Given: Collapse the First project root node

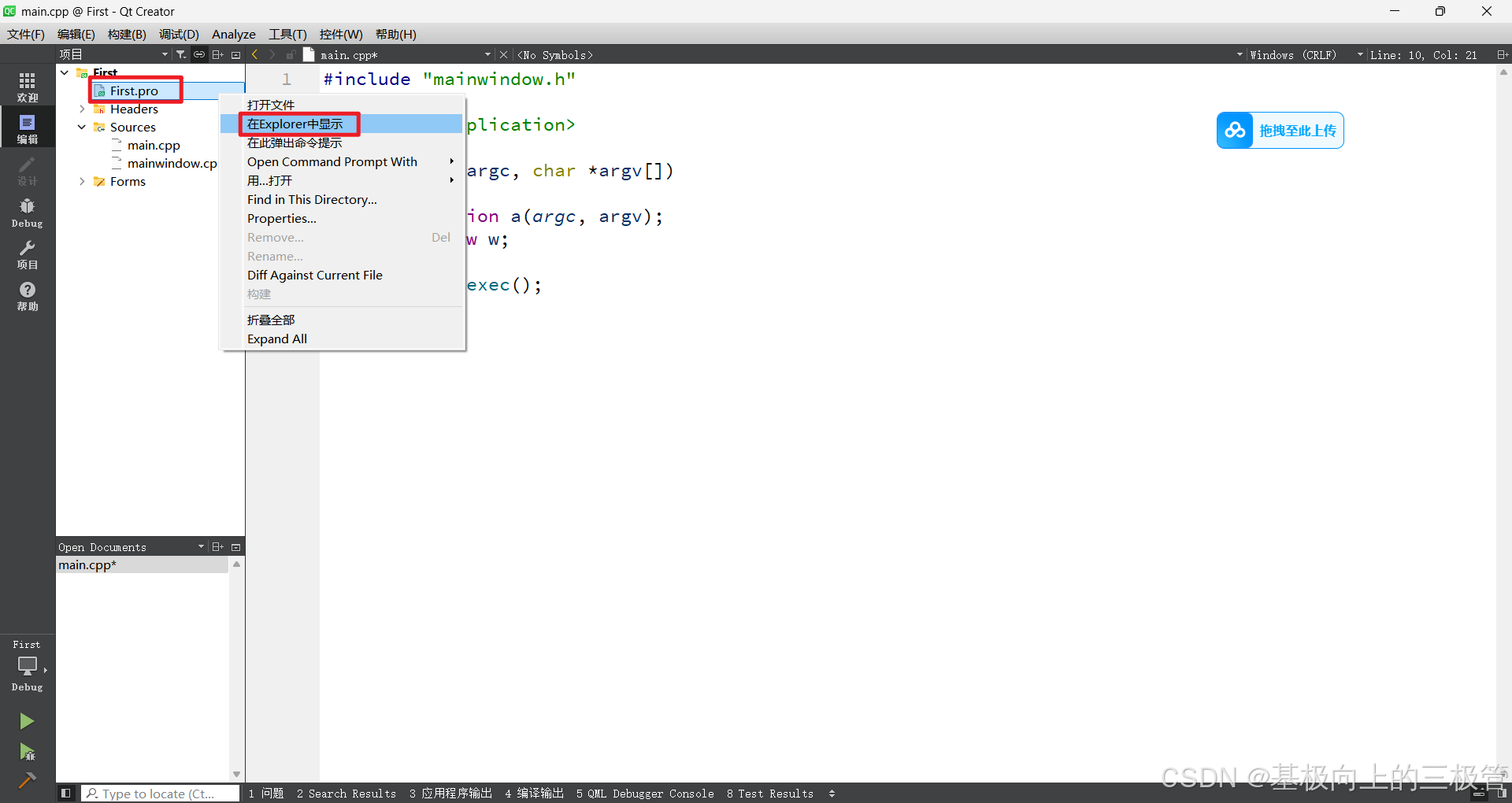Looking at the screenshot, I should [x=65, y=72].
